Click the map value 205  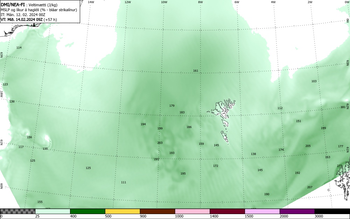coord(308,146)
